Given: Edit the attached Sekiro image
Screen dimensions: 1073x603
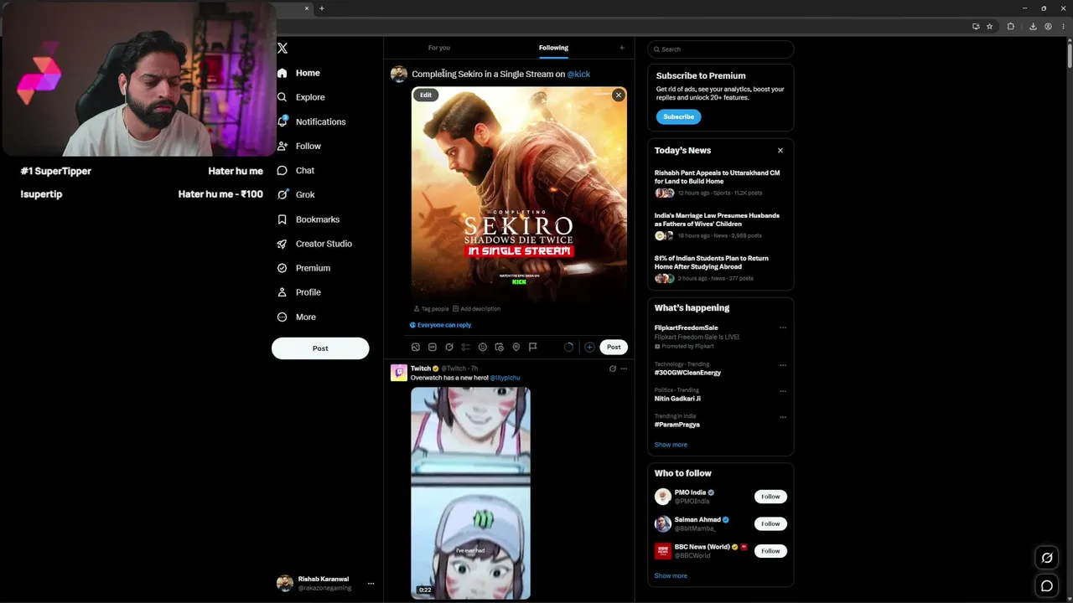Looking at the screenshot, I should pos(426,95).
